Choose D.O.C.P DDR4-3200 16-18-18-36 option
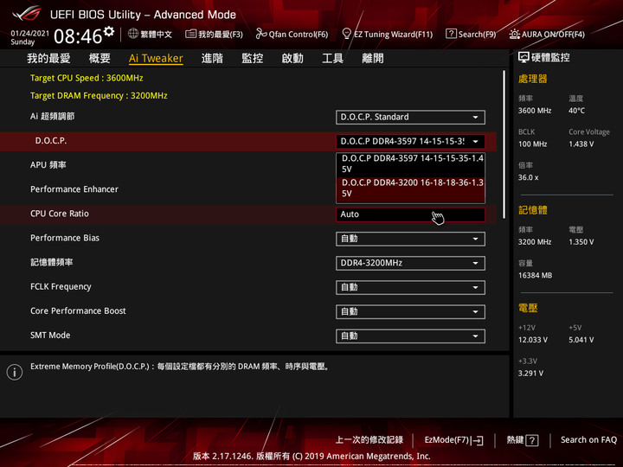Screen dimensions: 623x467 click(410, 189)
